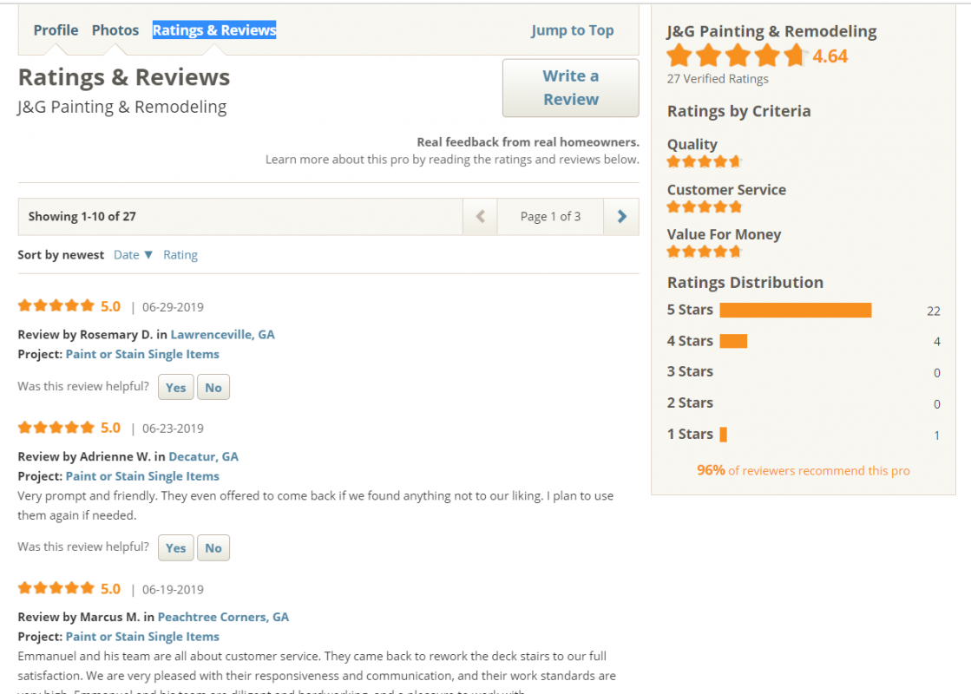Click the 22 count beside 5 Stars
Screen dimensions: 971x694
click(x=933, y=311)
